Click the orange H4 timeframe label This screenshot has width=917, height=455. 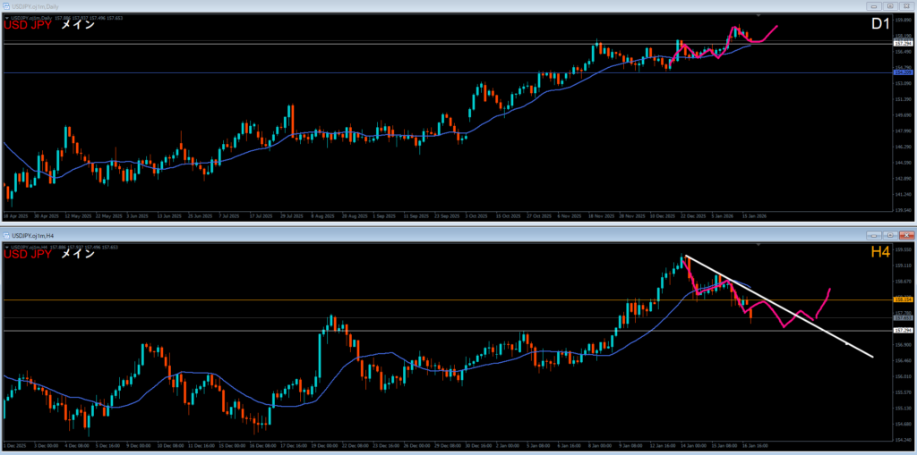(879, 254)
